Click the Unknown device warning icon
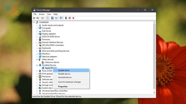The image size is (186, 104). [x=43, y=62]
